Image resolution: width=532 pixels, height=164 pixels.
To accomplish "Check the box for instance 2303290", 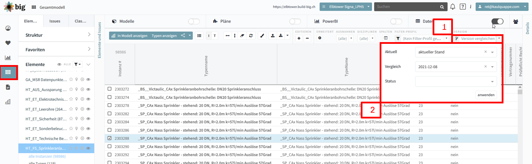I will [x=109, y=146].
